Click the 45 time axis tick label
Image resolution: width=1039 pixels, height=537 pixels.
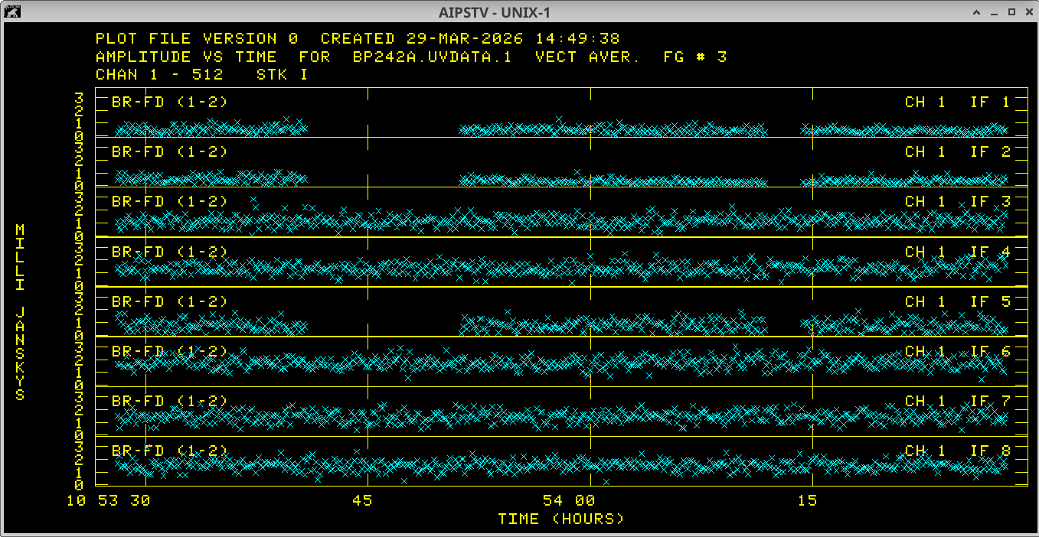(x=361, y=501)
